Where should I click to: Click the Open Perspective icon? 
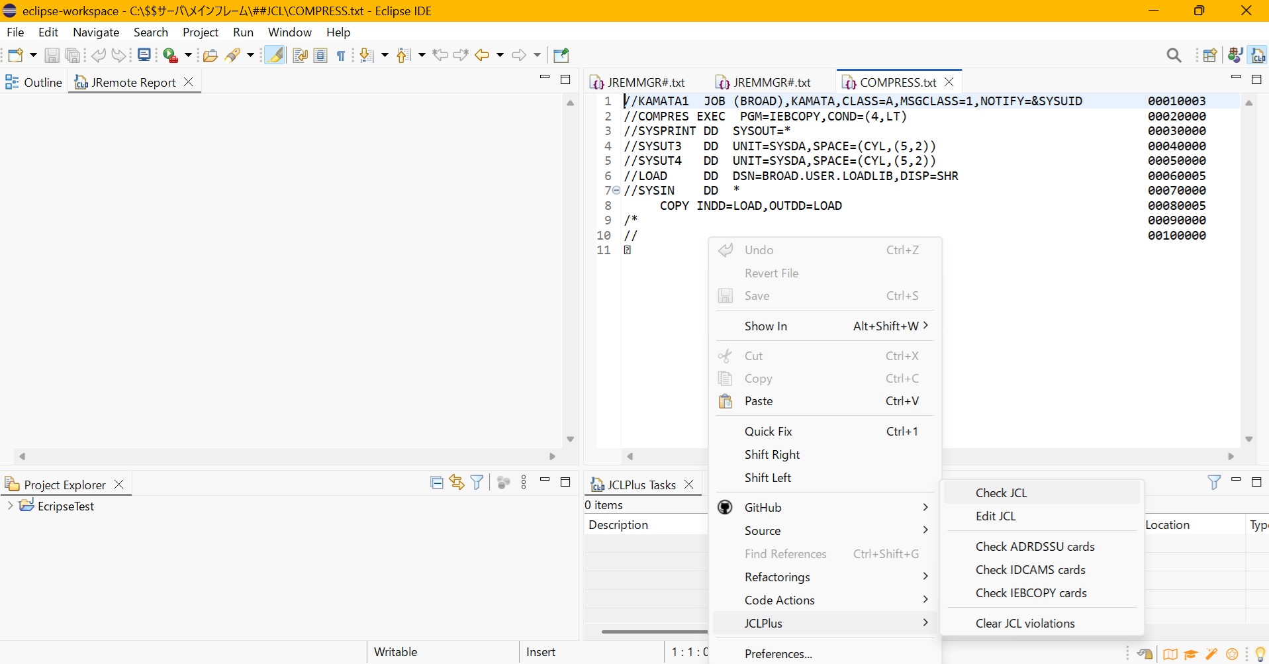tap(1209, 56)
